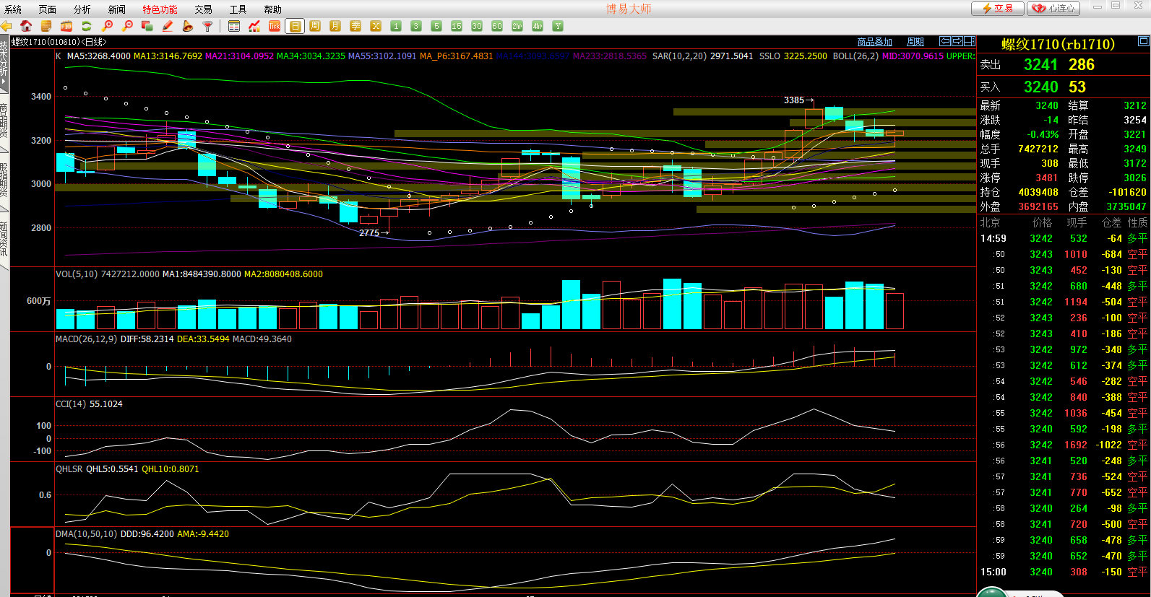Click the next contract right arrow icon
Image resolution: width=1151 pixels, height=597 pixels.
[x=957, y=41]
